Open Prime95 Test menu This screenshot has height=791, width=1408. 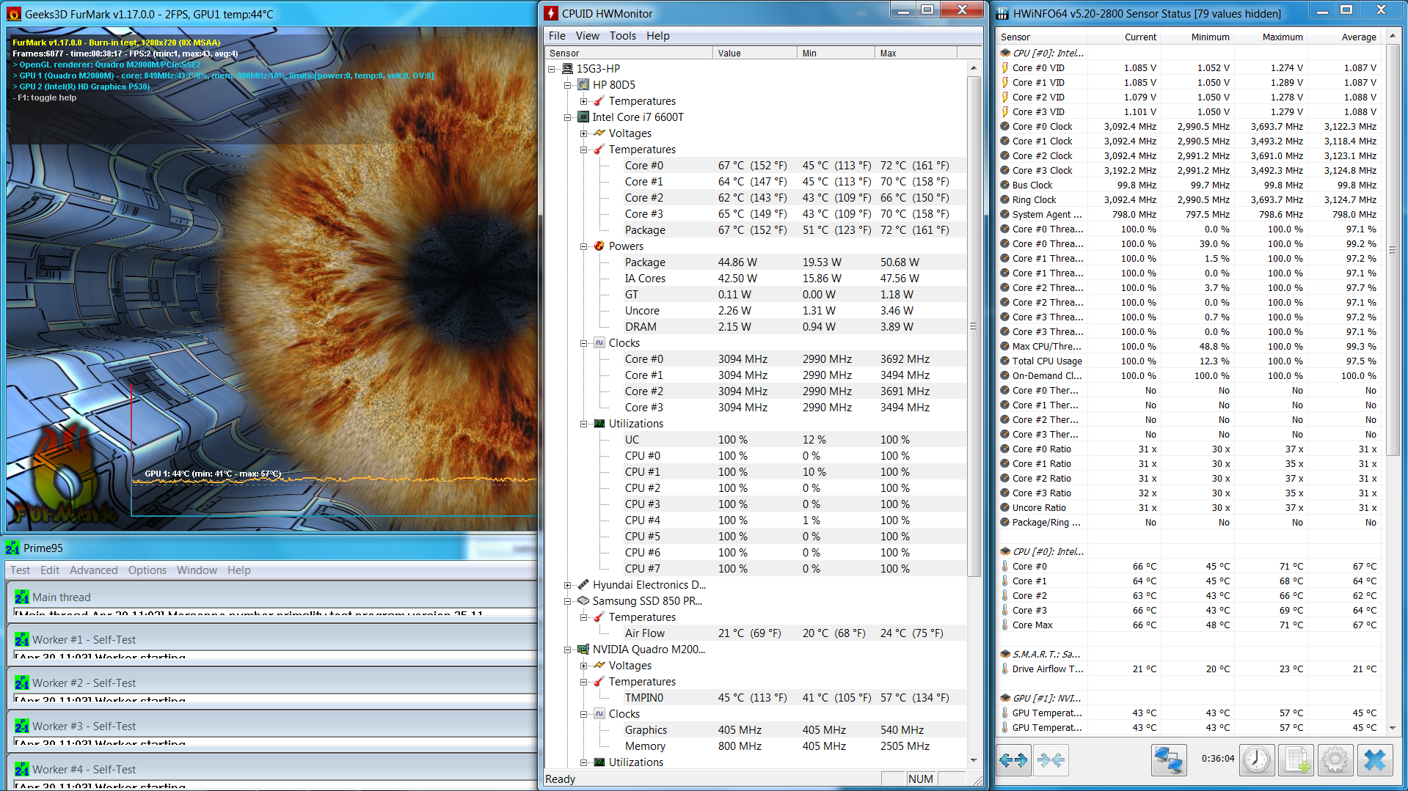click(21, 570)
